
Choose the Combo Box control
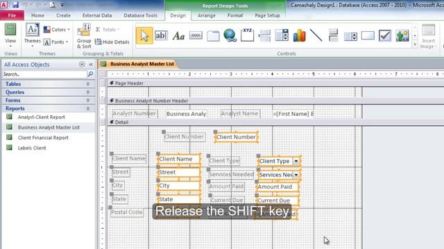point(282,35)
